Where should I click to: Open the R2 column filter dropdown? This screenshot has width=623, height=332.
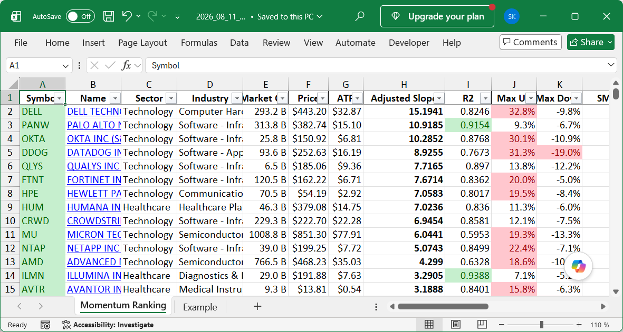(x=485, y=98)
